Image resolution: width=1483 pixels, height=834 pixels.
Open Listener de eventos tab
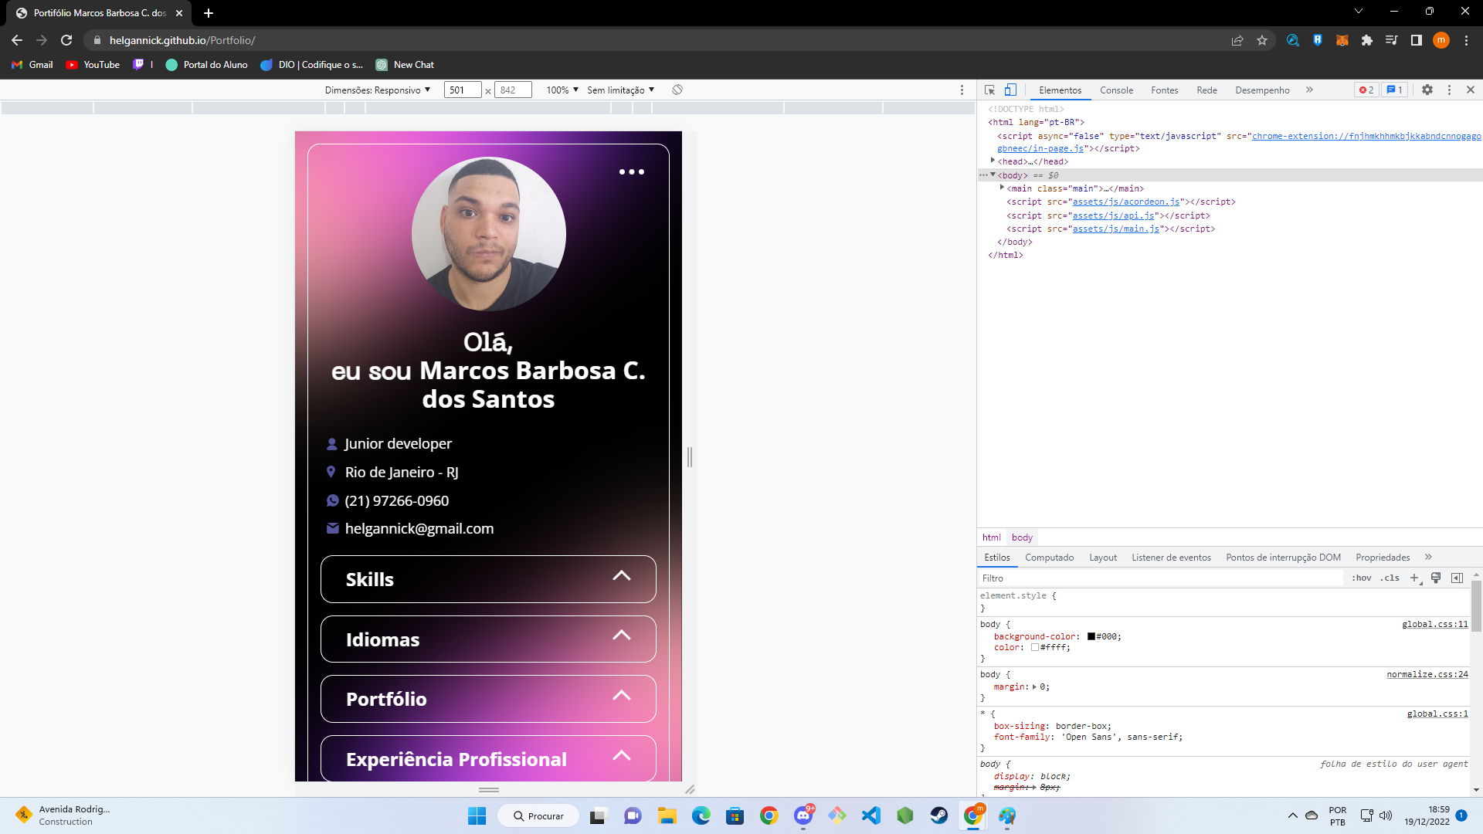[x=1171, y=558]
